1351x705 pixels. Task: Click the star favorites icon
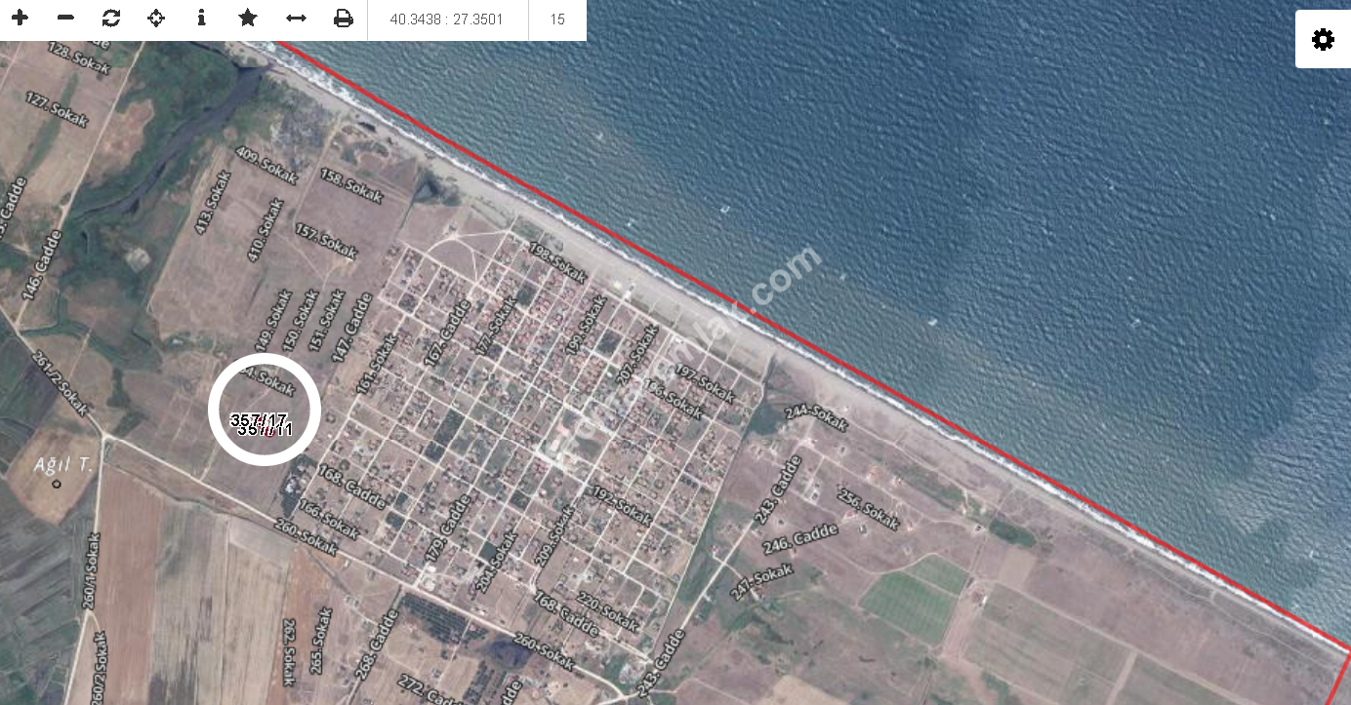[x=248, y=19]
